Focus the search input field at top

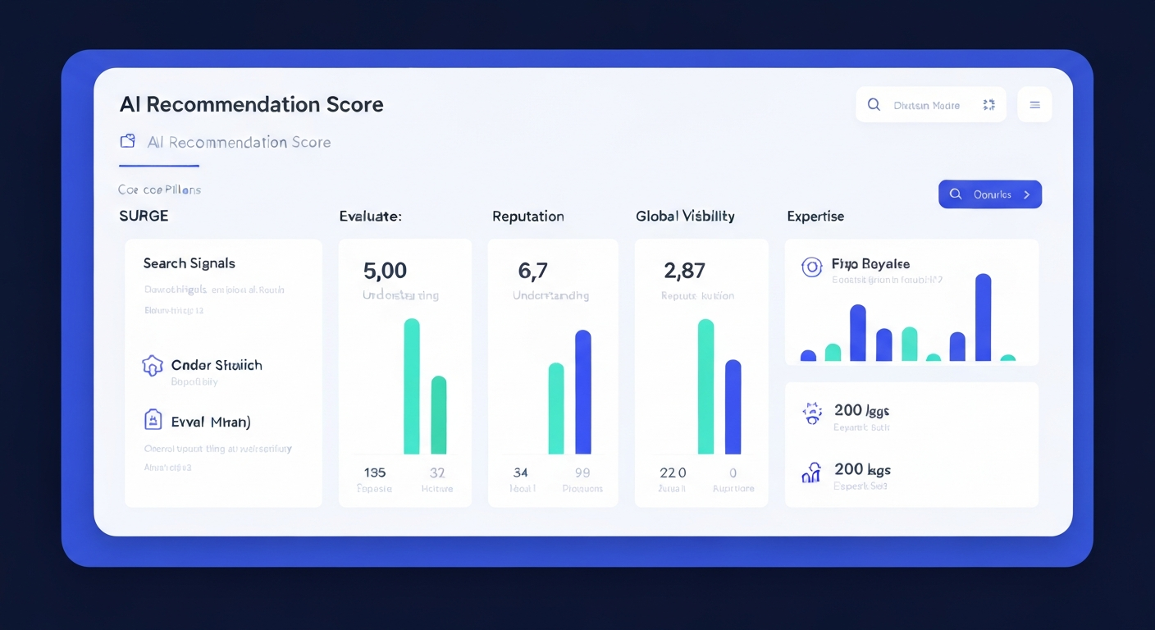pos(930,105)
